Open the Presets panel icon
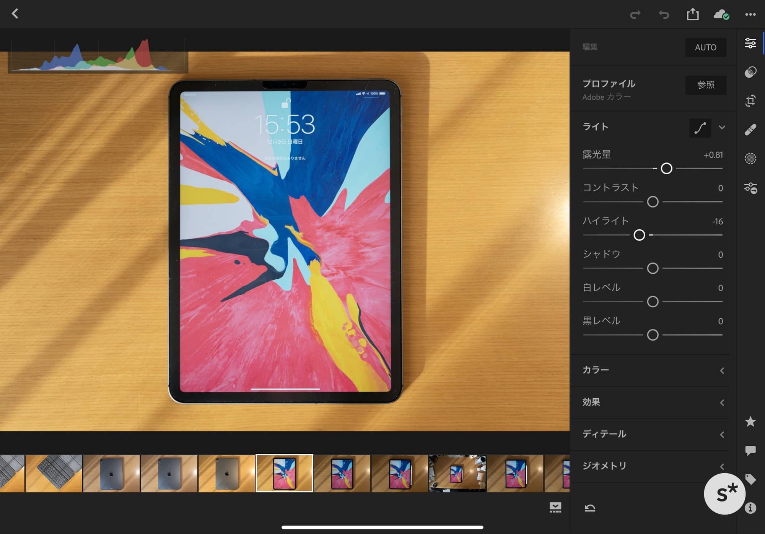The image size is (765, 534). pyautogui.click(x=750, y=72)
